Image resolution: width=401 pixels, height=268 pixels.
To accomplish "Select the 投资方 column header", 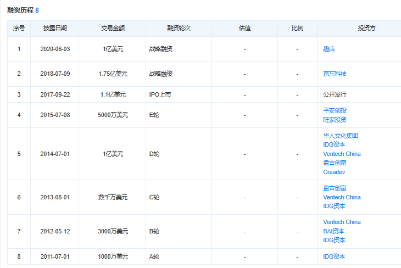I will (366, 28).
